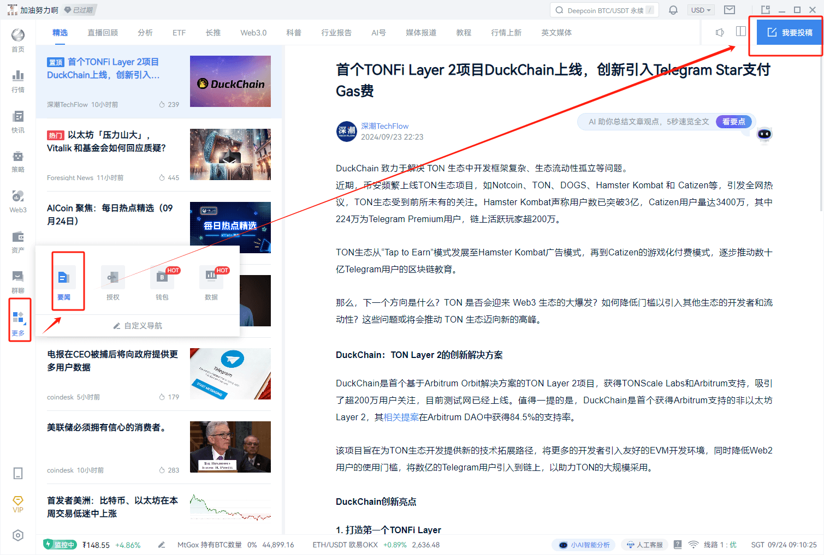This screenshot has height=555, width=824.
Task: Open the Web3 sidebar icon
Action: 18,201
